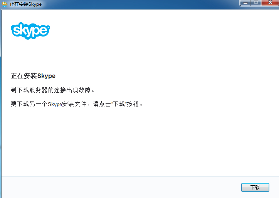Viewport: 279px width, 198px height.
Task: Click the line 要下载另一个Skype安装文件
Action: 49,104
